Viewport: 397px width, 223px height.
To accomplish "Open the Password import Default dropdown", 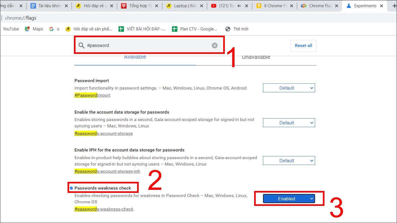I will (x=289, y=88).
